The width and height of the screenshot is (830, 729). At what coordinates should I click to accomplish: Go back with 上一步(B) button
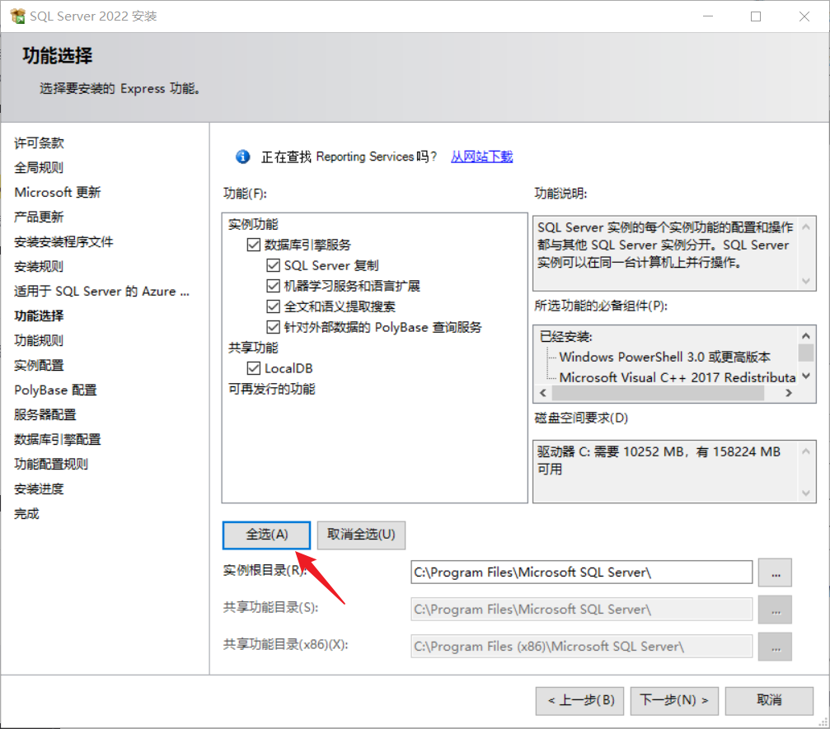[579, 700]
